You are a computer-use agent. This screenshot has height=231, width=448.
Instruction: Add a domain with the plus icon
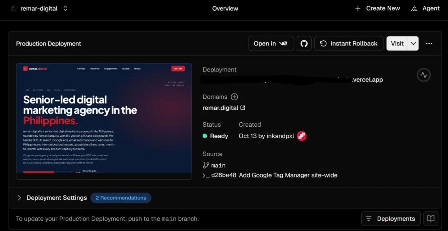[x=234, y=97]
